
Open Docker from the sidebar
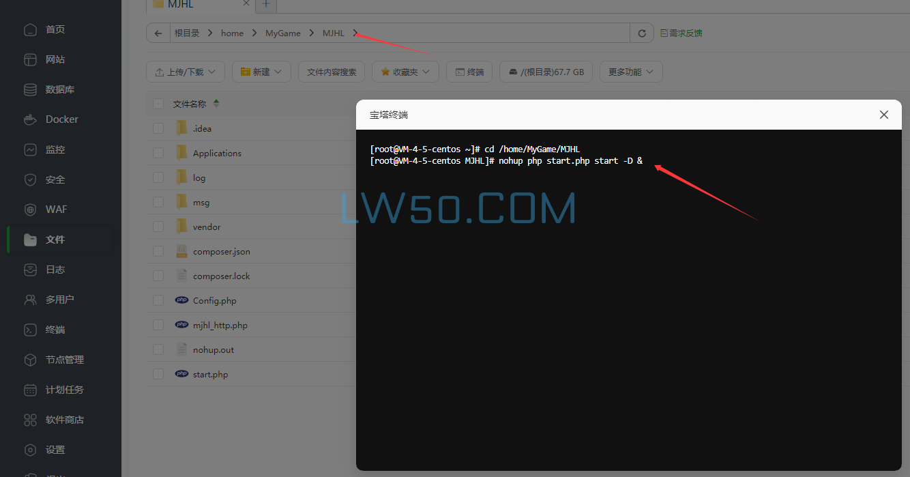[x=61, y=119]
